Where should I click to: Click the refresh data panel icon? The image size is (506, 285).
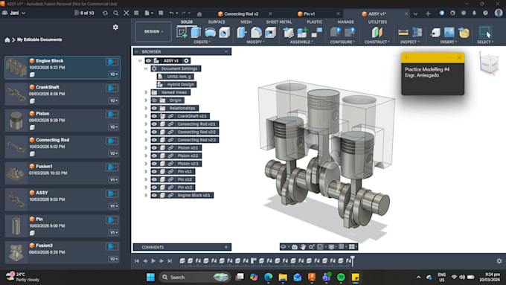pos(105,13)
